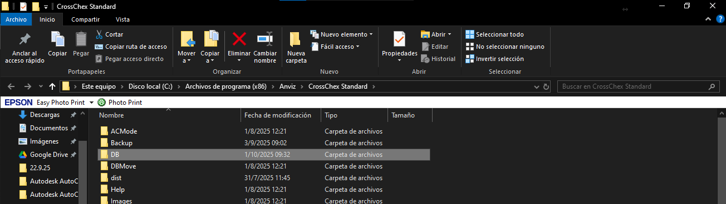726x204 pixels.
Task: Open Customize Quick Access Toolbar dropdown
Action: 46,7
